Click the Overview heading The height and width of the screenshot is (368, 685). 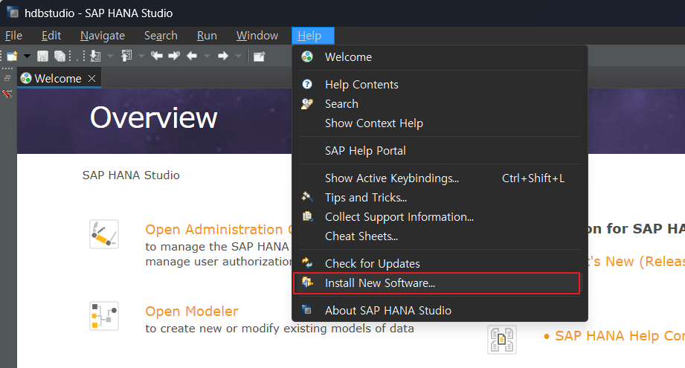[153, 117]
